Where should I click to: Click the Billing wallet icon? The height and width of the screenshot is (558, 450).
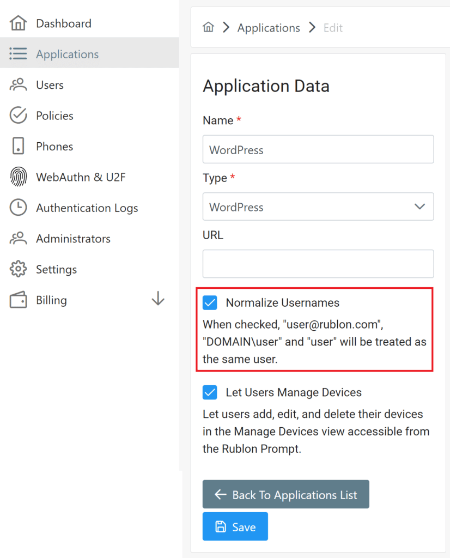(18, 300)
